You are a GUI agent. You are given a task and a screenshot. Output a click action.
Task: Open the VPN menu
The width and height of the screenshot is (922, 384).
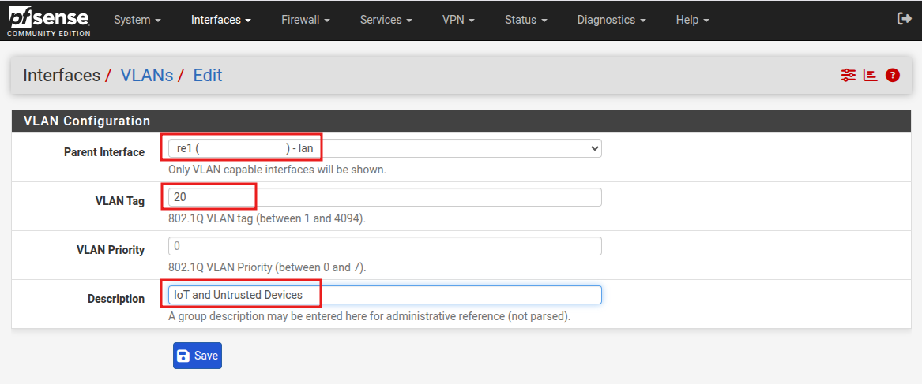pyautogui.click(x=458, y=20)
